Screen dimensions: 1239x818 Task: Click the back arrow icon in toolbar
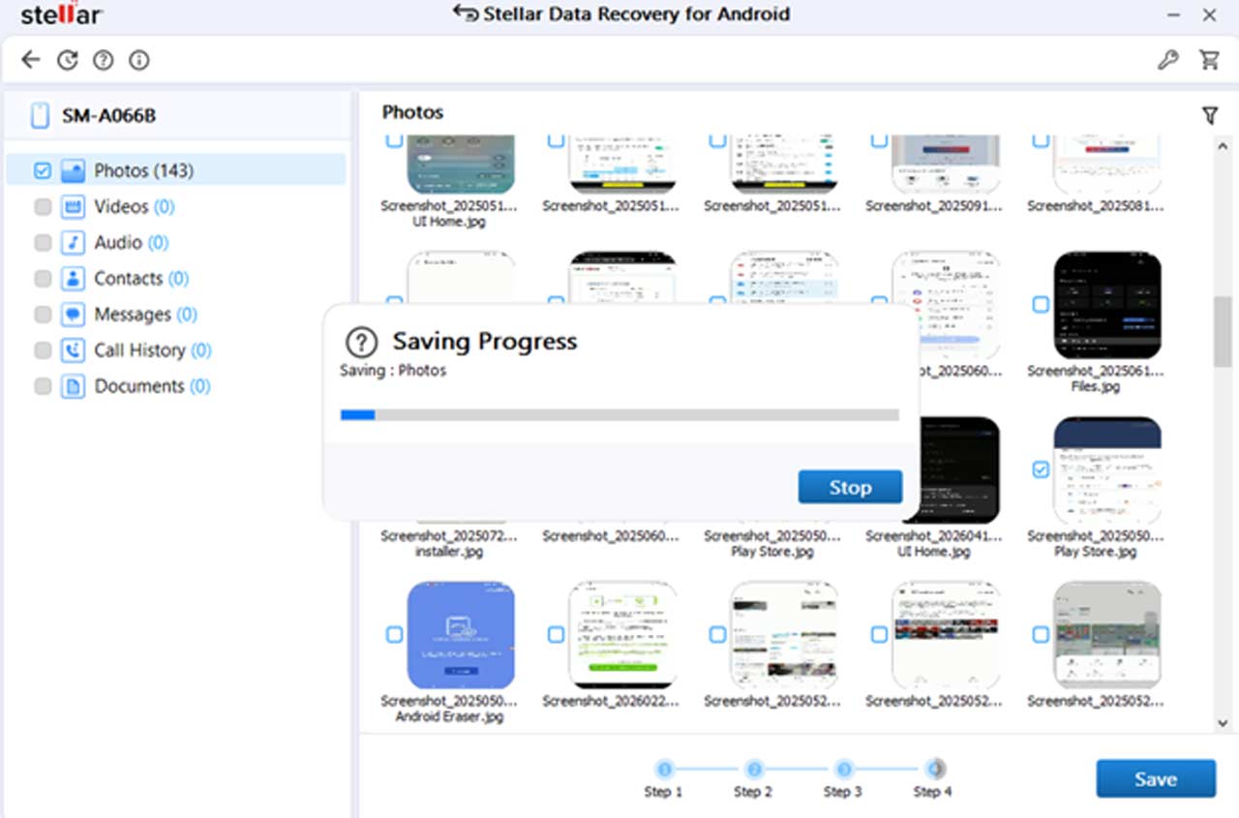point(31,60)
